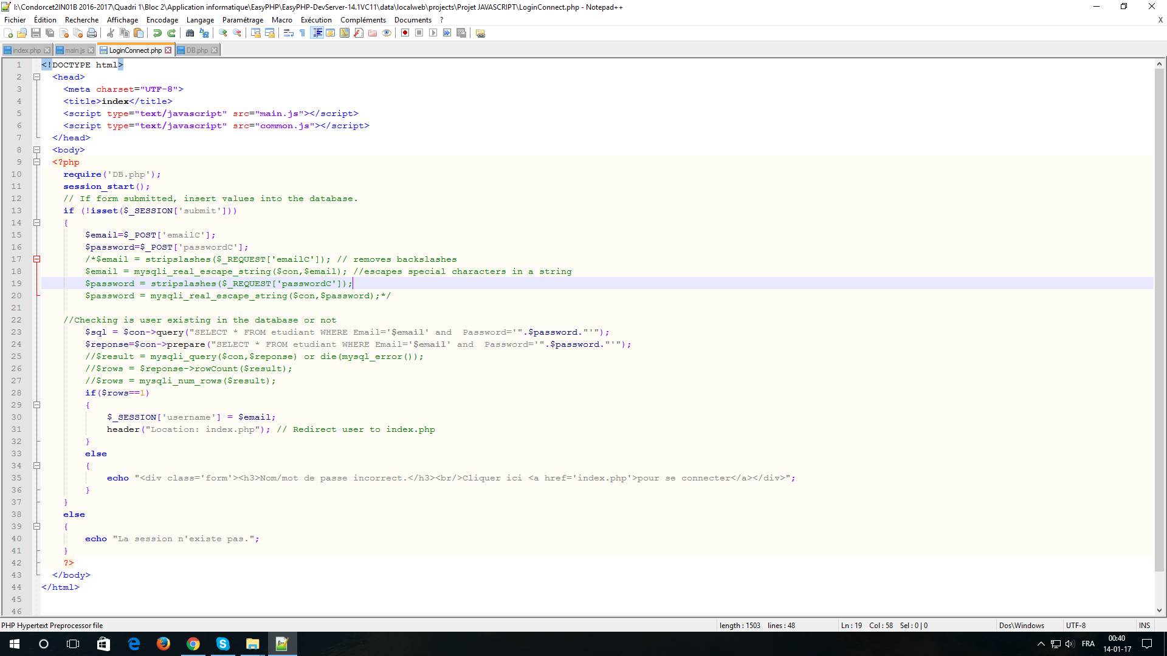Show hidden system tray icons chevron

pyautogui.click(x=1041, y=644)
